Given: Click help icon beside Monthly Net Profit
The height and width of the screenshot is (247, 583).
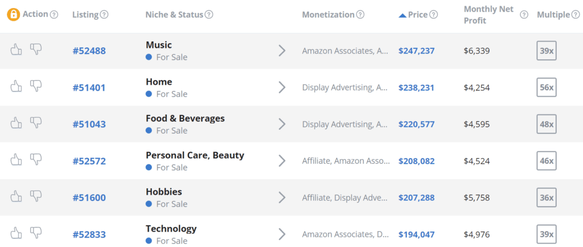Looking at the screenshot, I should (524, 15).
